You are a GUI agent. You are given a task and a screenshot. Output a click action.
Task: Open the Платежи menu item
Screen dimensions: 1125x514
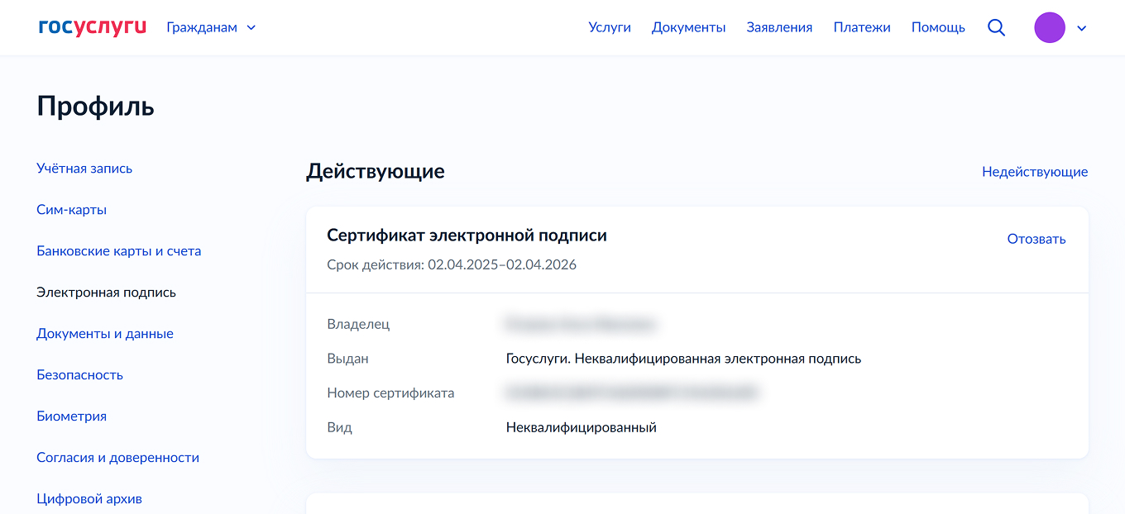coord(862,27)
